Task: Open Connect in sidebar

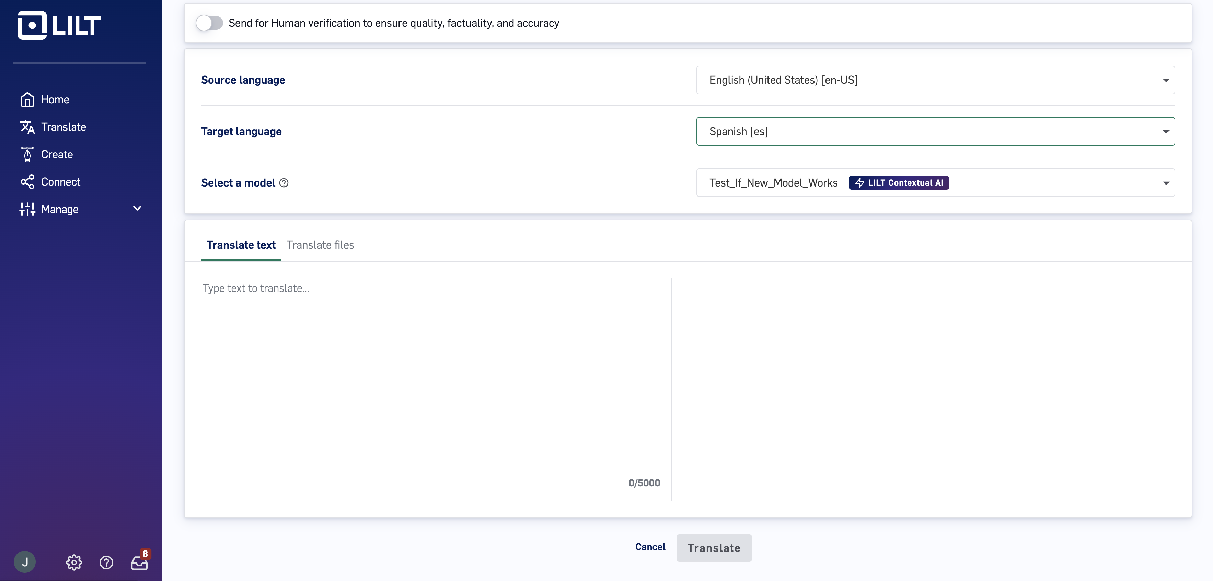Action: pyautogui.click(x=61, y=182)
